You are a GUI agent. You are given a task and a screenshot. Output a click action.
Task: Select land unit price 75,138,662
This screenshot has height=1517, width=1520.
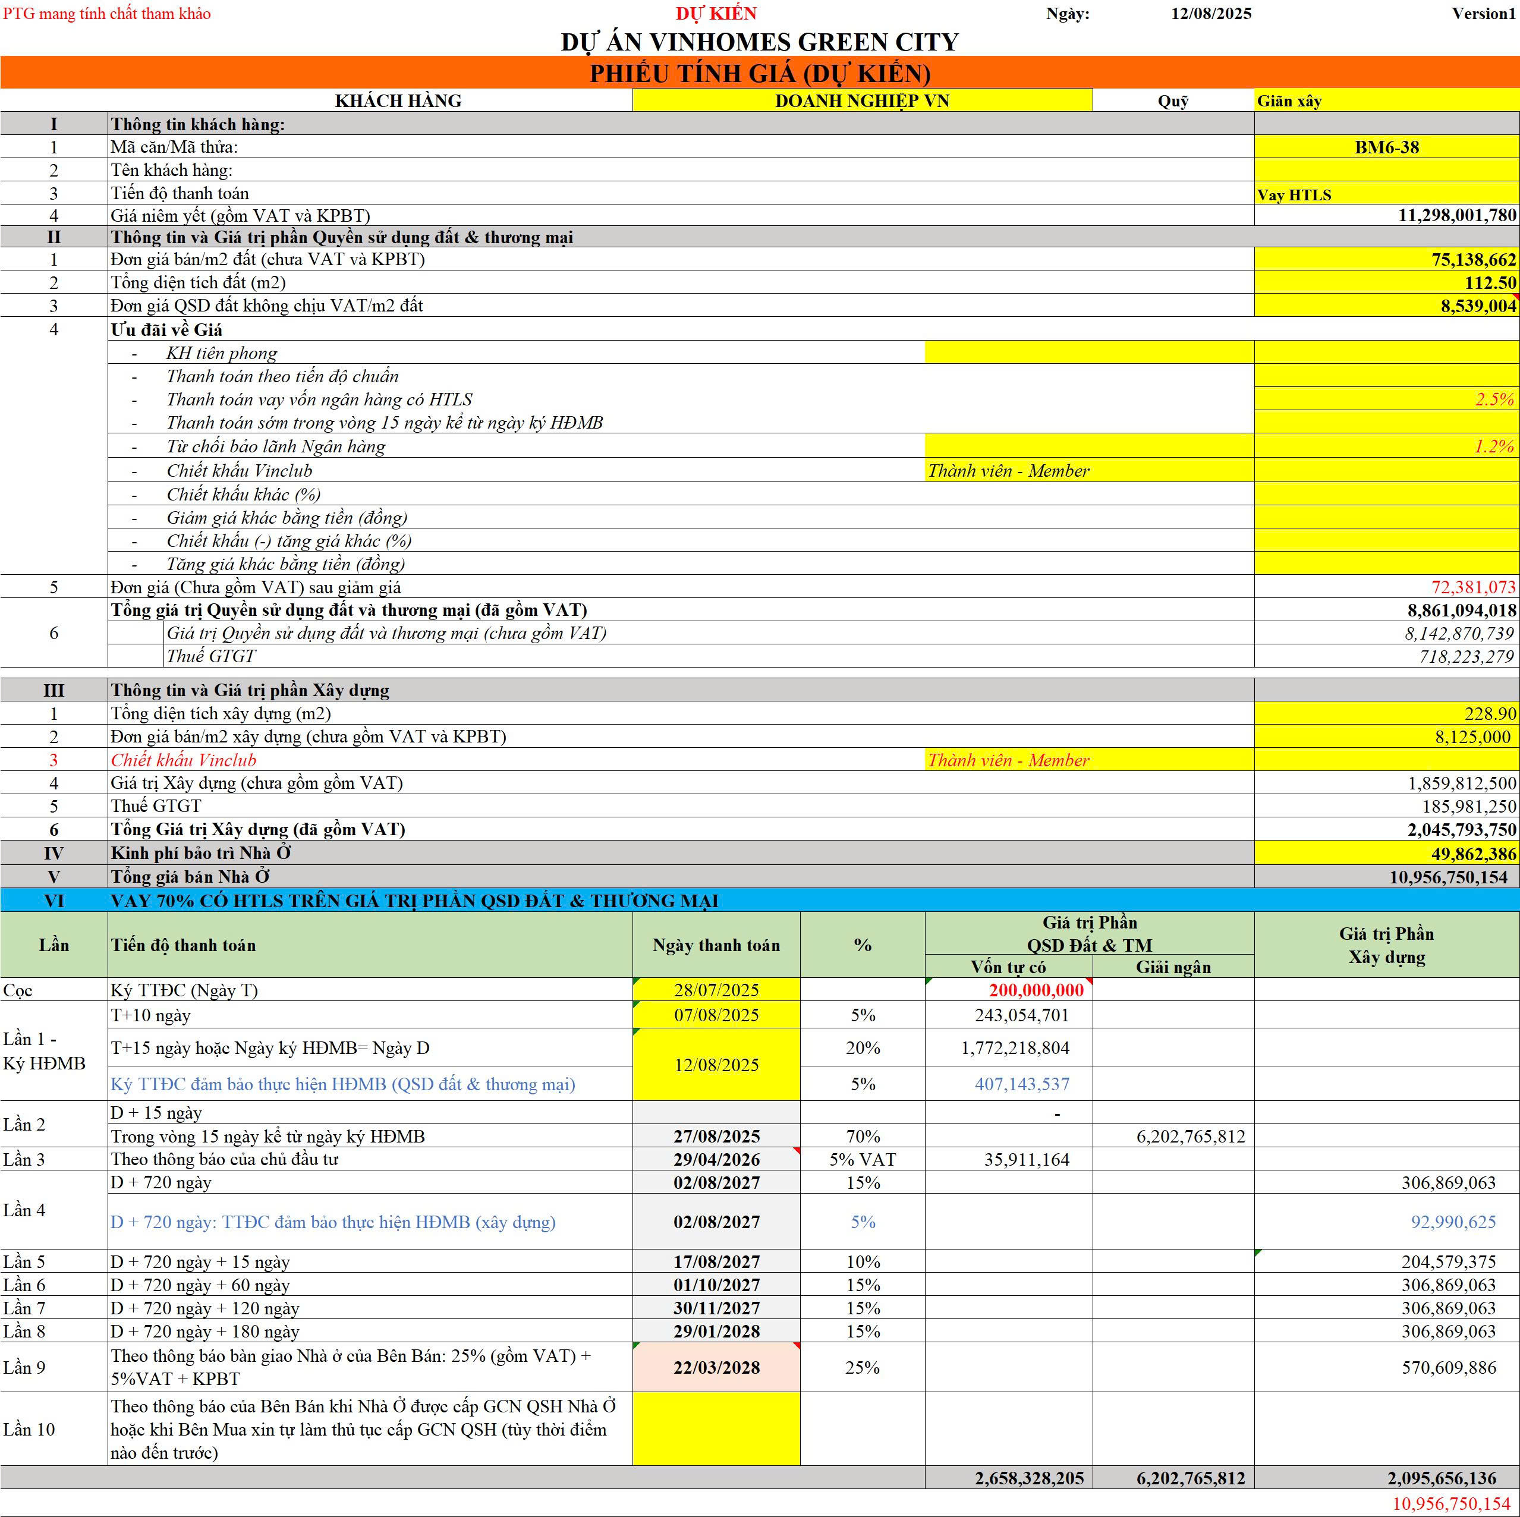(x=1473, y=260)
